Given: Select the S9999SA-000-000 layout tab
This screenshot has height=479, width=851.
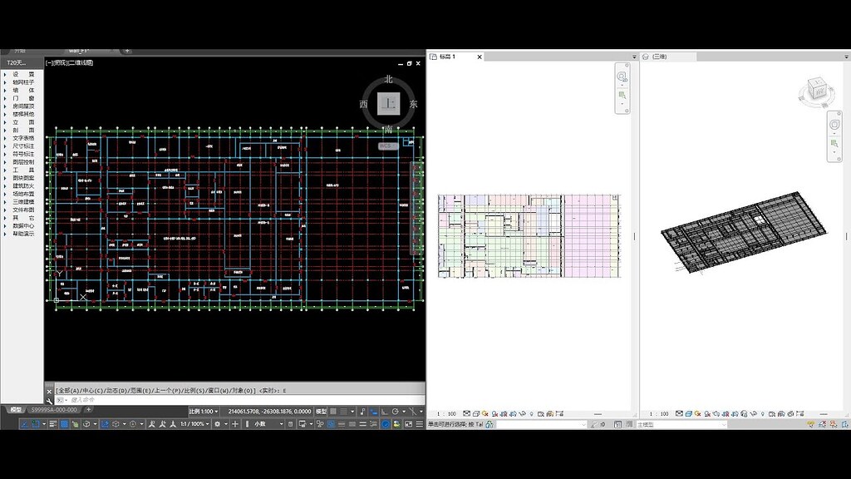Looking at the screenshot, I should pos(54,410).
